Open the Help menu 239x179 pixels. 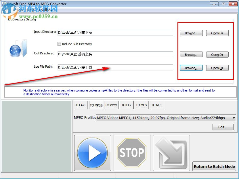[x=30, y=10]
